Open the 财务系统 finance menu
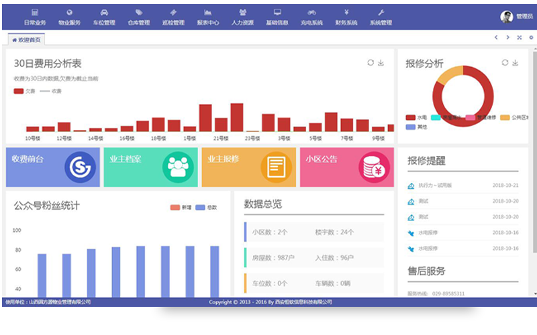The image size is (537, 335). click(x=346, y=17)
